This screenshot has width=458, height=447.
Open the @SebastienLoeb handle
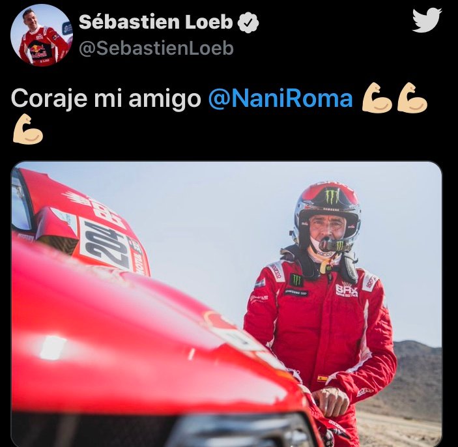point(156,48)
